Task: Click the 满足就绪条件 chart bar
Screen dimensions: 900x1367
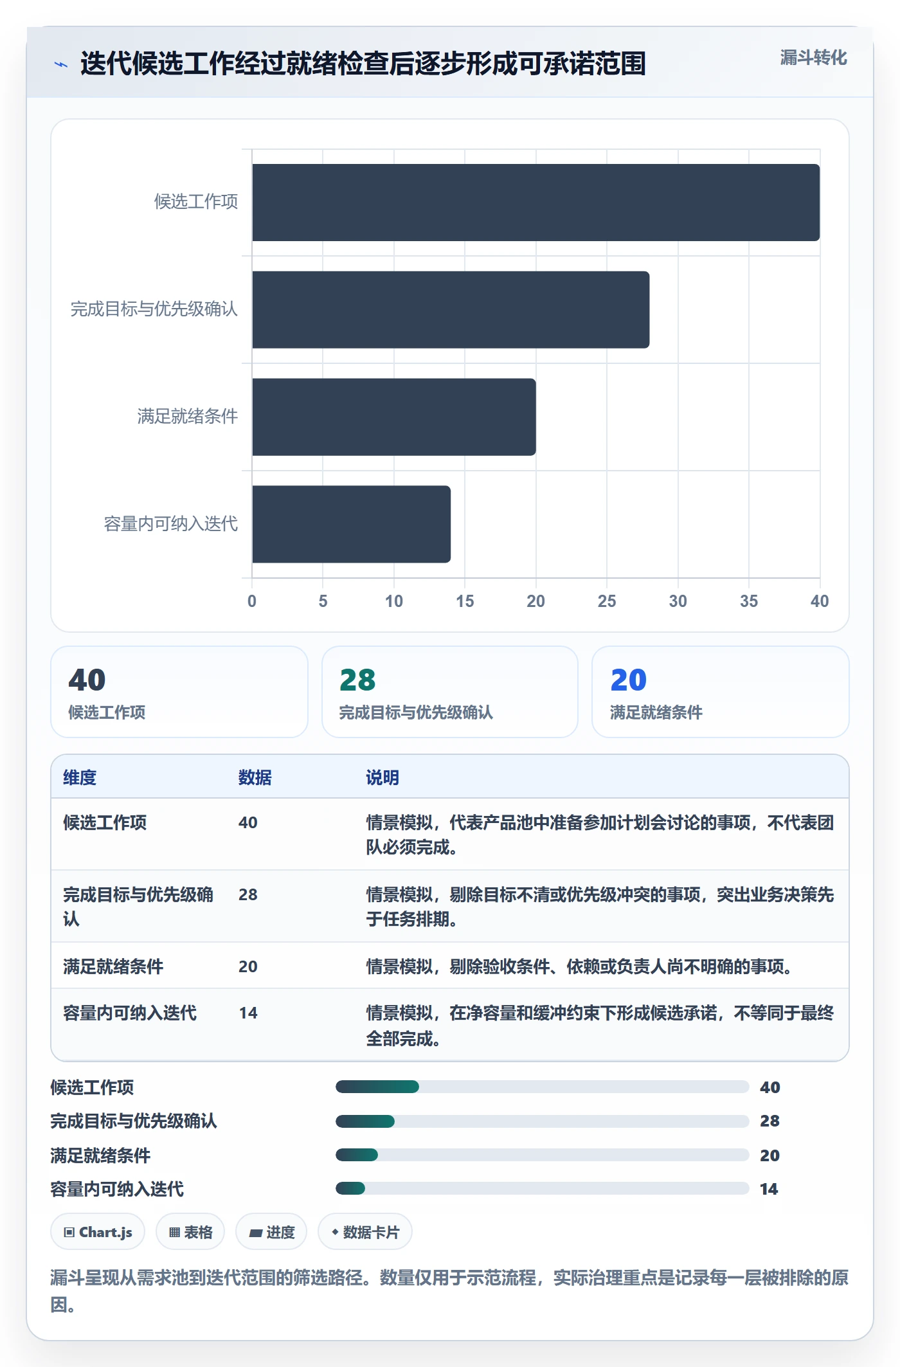Action: (x=394, y=417)
